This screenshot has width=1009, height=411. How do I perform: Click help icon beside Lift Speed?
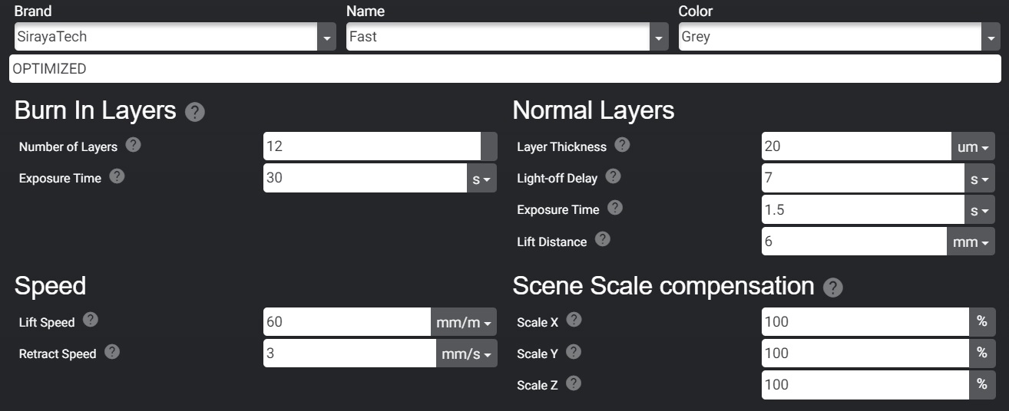(90, 320)
